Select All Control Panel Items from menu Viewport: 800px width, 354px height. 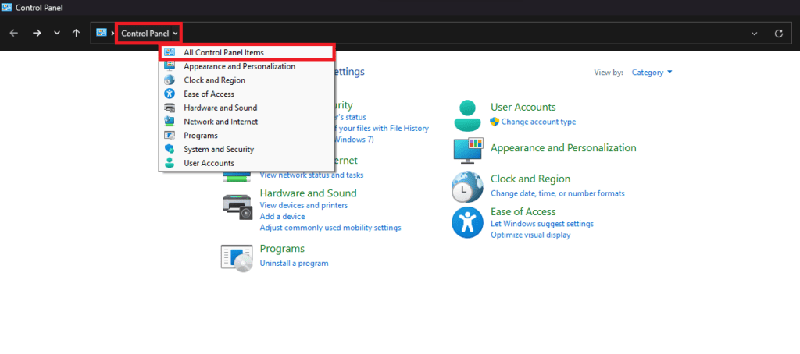click(223, 52)
